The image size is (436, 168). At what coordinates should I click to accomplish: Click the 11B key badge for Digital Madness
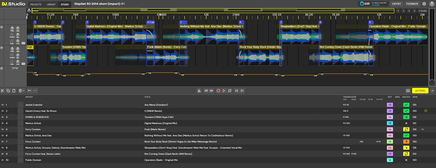pos(390,123)
